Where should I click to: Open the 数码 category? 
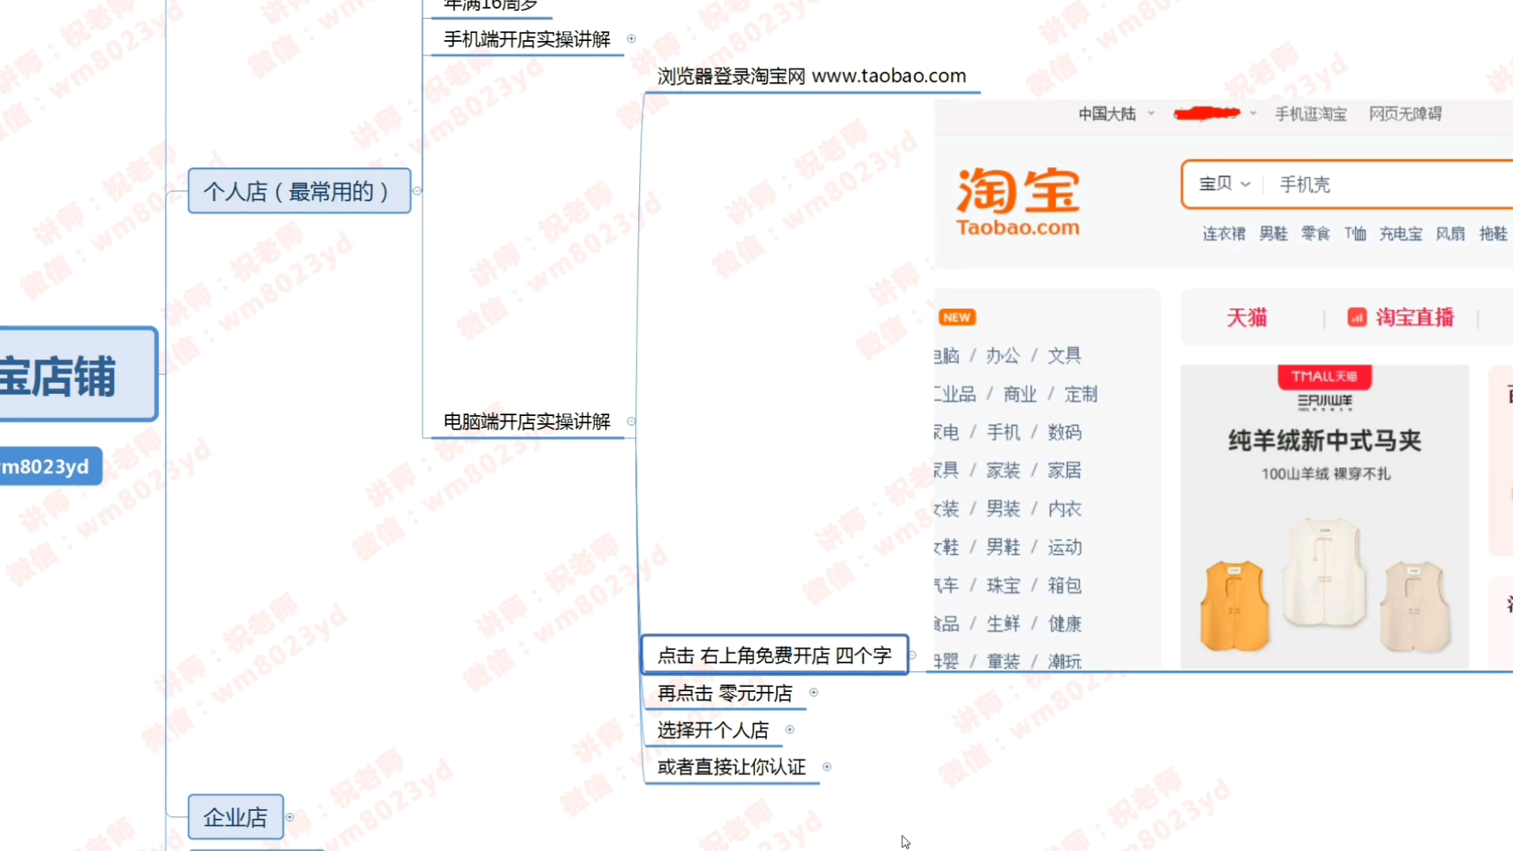[x=1064, y=433]
